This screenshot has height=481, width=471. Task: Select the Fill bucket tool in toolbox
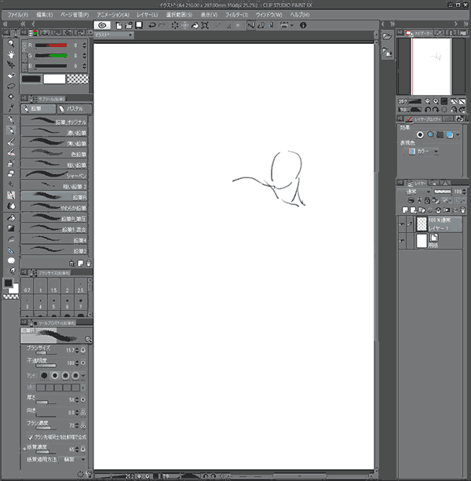pyautogui.click(x=11, y=218)
